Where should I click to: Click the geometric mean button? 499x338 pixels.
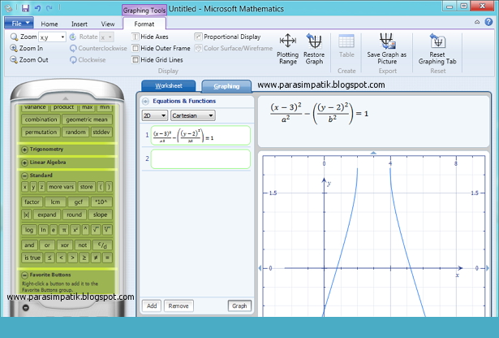(87, 119)
